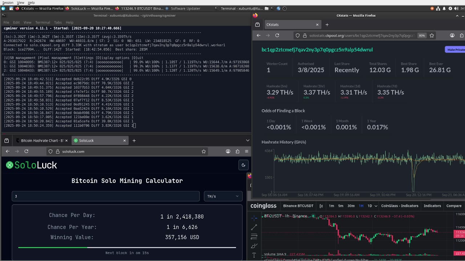Go back in the CKstats browser window
The width and height of the screenshot is (465, 261).
pyautogui.click(x=259, y=36)
